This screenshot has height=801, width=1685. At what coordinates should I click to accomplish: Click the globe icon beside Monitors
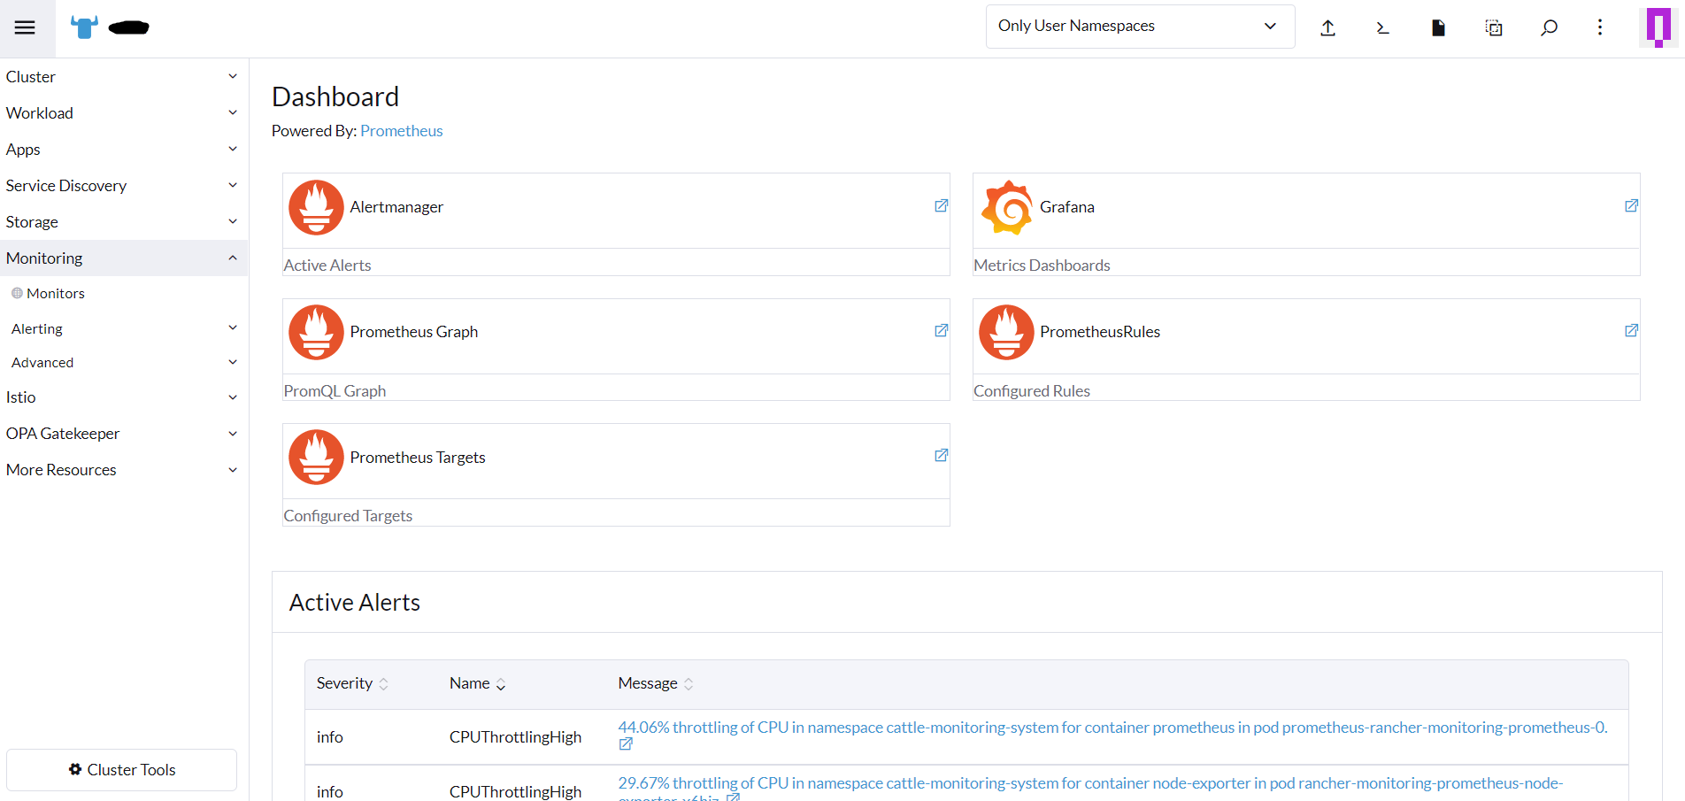pyautogui.click(x=17, y=293)
